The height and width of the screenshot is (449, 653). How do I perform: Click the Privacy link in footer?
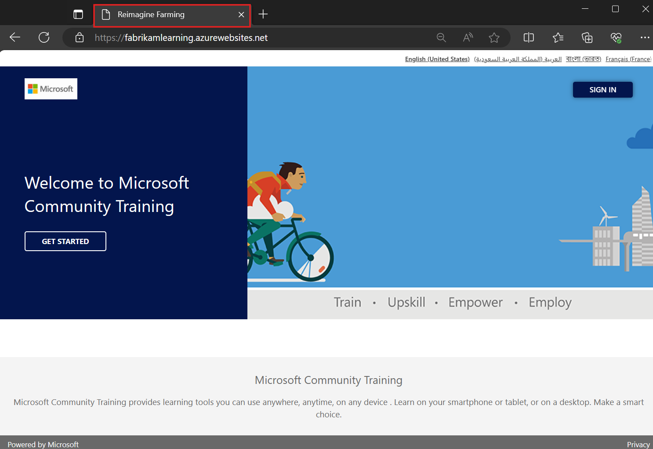pos(638,445)
